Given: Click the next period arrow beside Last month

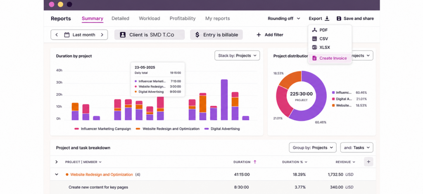Looking at the screenshot, I should point(102,35).
